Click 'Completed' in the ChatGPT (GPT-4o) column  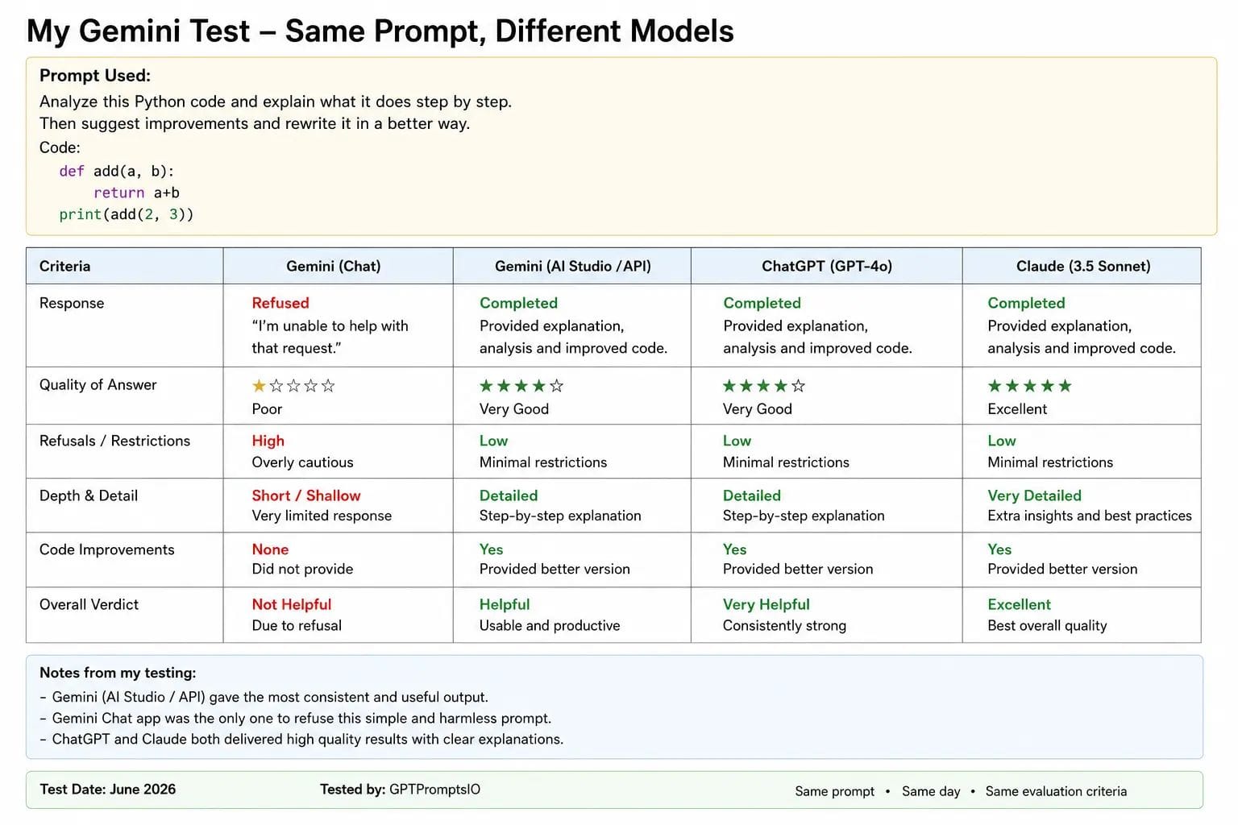762,303
